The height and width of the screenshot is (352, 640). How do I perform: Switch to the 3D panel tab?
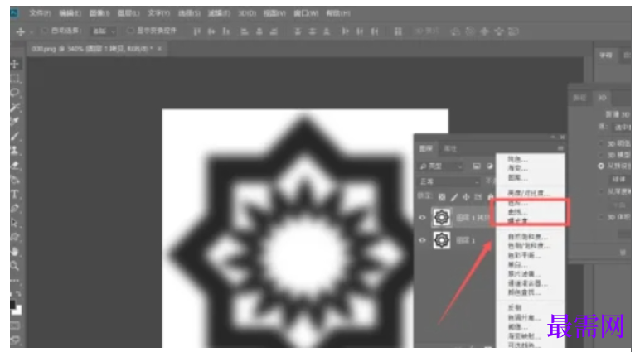602,98
